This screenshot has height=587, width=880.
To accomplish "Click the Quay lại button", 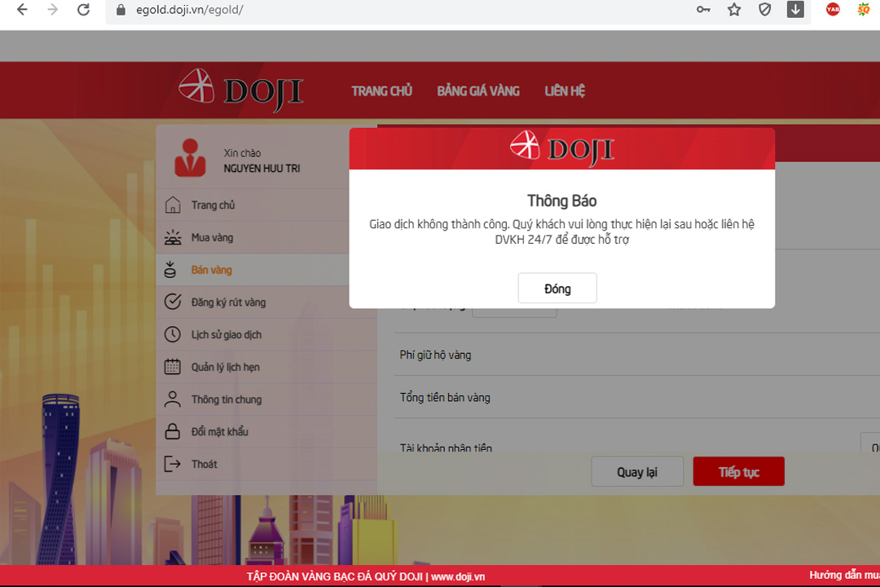I will pos(637,471).
